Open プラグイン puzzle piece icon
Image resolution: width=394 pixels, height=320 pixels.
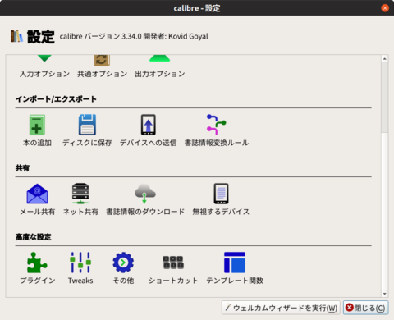[37, 263]
